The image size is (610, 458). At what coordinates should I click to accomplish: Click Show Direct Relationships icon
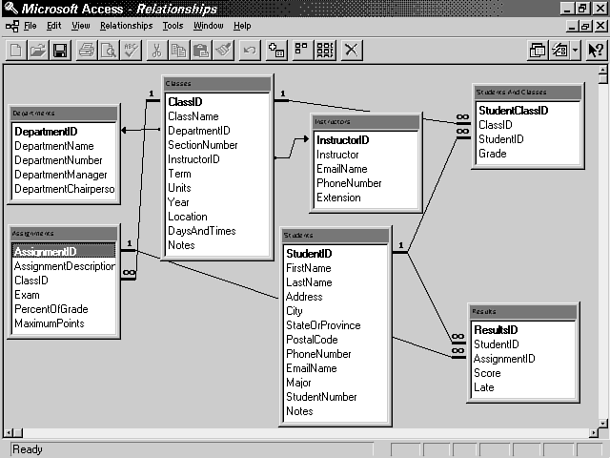(301, 50)
